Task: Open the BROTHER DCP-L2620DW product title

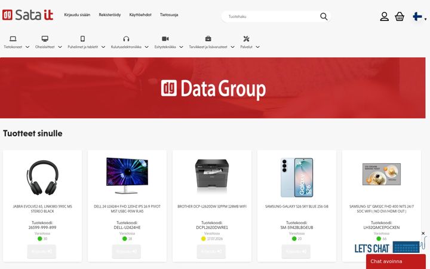Action: [211, 206]
